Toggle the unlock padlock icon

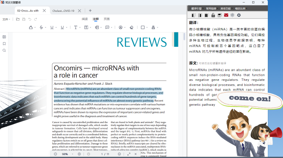click(x=213, y=15)
